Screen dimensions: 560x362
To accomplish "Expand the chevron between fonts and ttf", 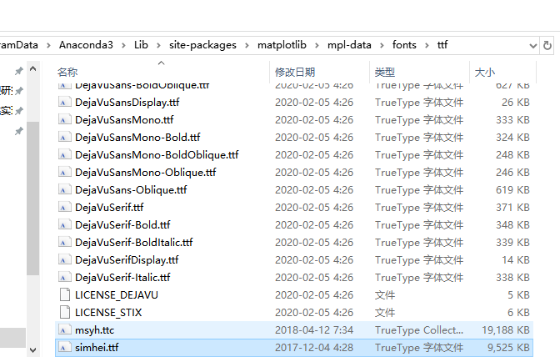I will pos(427,45).
